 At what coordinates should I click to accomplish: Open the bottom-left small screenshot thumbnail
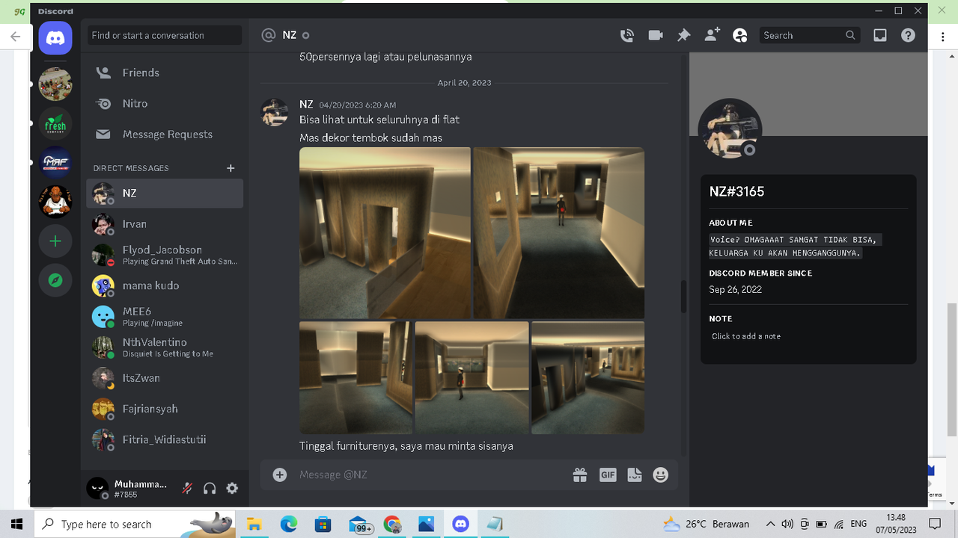pos(356,377)
